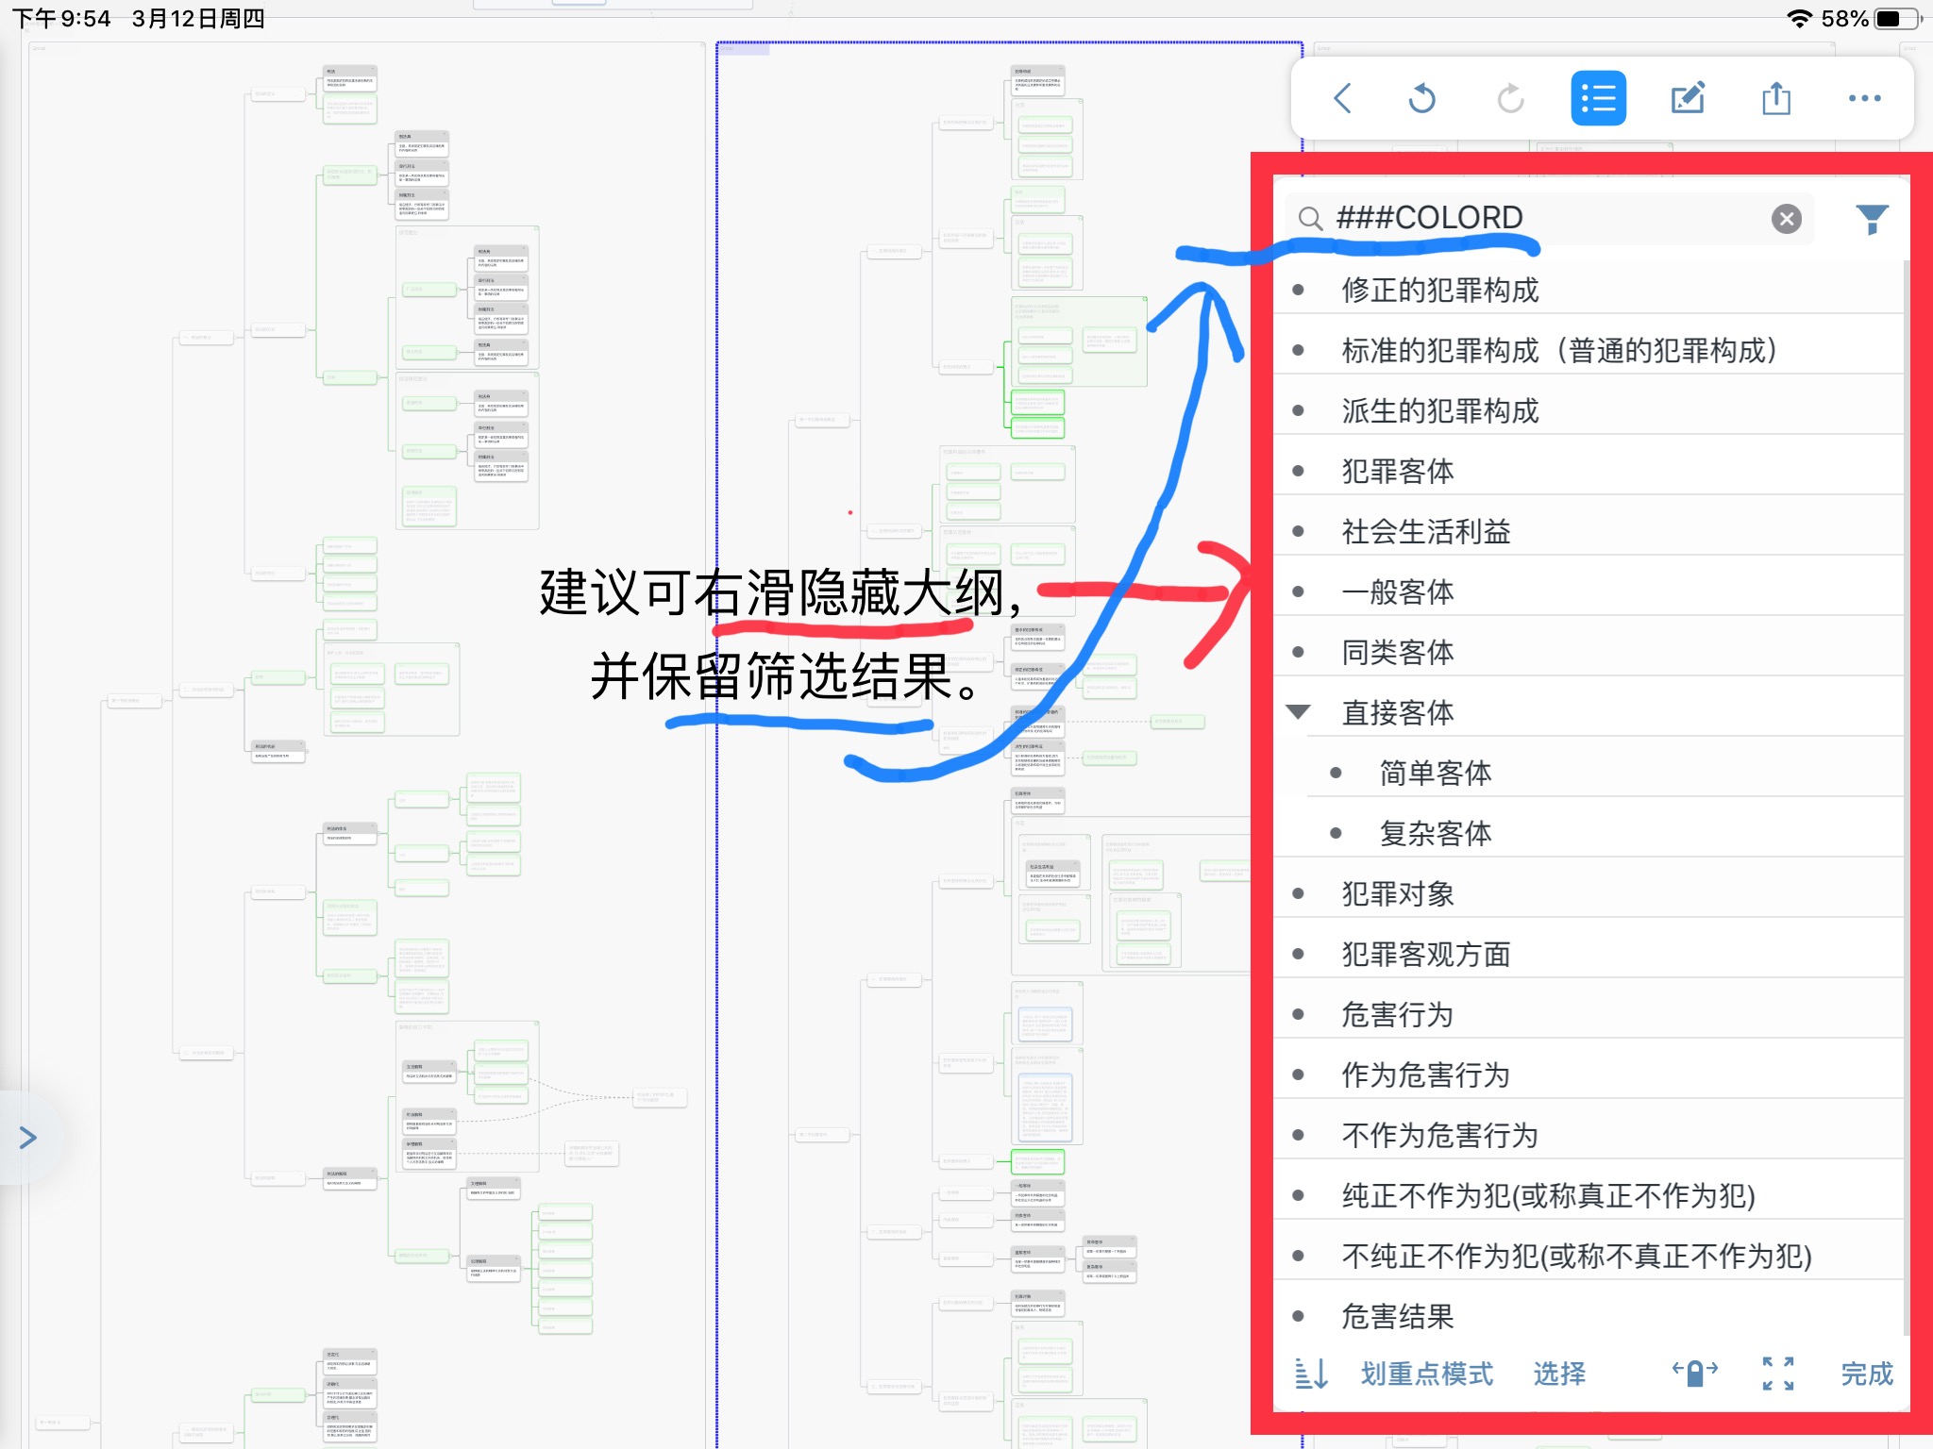
Task: Tap the bullet beside 危害结果
Action: click(1299, 1316)
